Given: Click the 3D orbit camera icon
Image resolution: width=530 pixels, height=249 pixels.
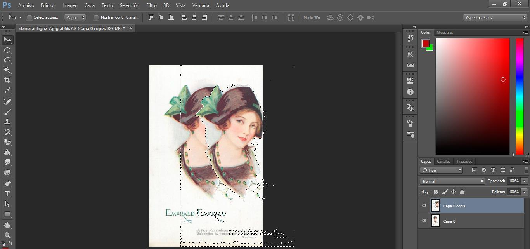Looking at the screenshot, I should 330,17.
